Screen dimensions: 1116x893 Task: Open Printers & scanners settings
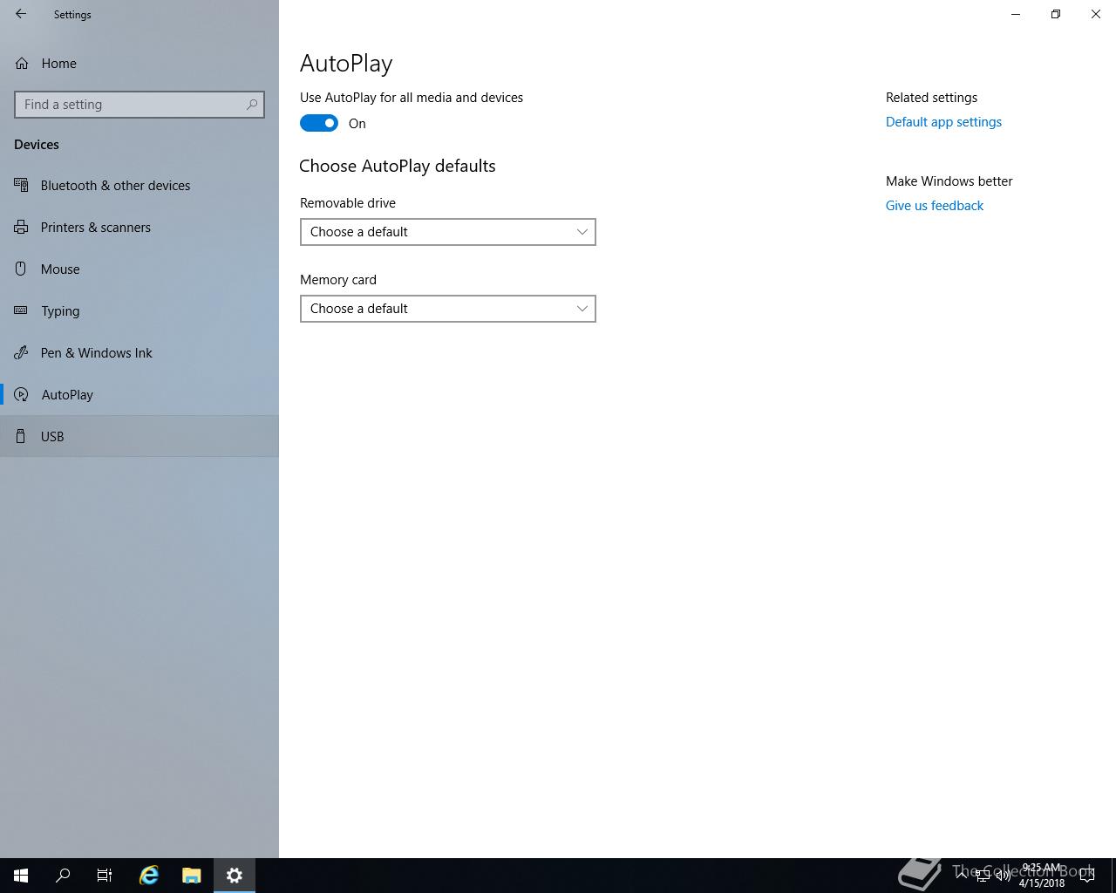tap(139, 227)
